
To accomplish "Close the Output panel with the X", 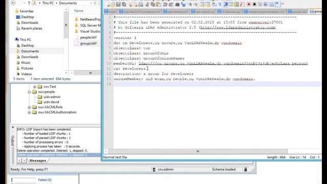I will (13, 127).
